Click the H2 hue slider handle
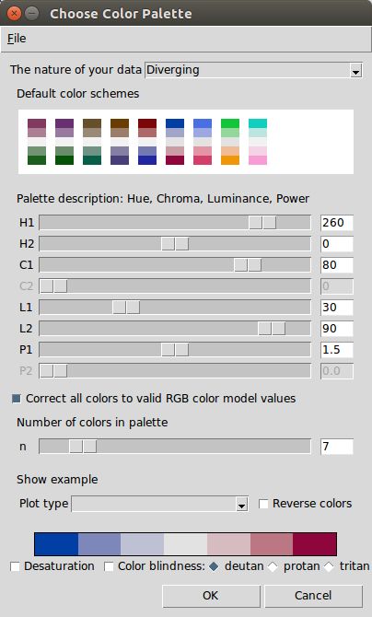Viewport: 372px width, 617px height. click(175, 244)
